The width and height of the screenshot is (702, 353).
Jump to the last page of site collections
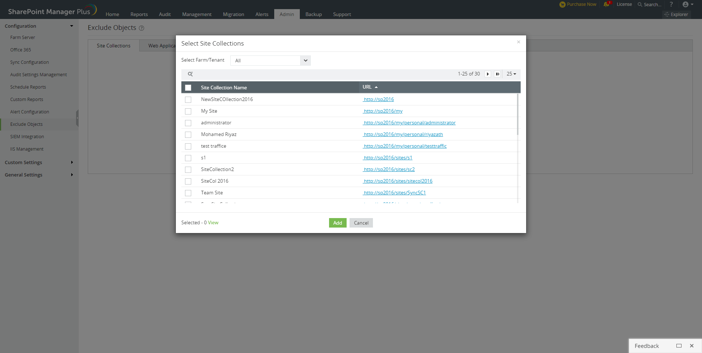pyautogui.click(x=497, y=74)
